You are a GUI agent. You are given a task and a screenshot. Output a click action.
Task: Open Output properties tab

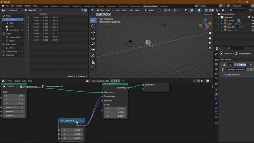tap(216, 64)
